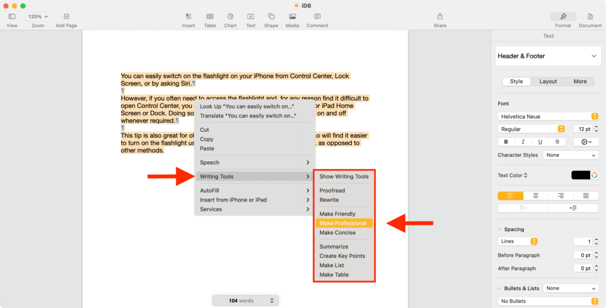The image size is (606, 308).
Task: Click the Chart toolbar icon
Action: point(230,17)
